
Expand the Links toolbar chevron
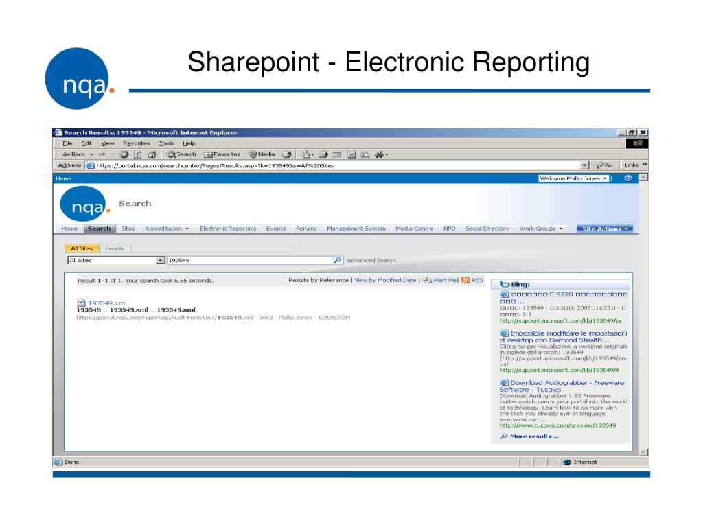click(x=645, y=165)
